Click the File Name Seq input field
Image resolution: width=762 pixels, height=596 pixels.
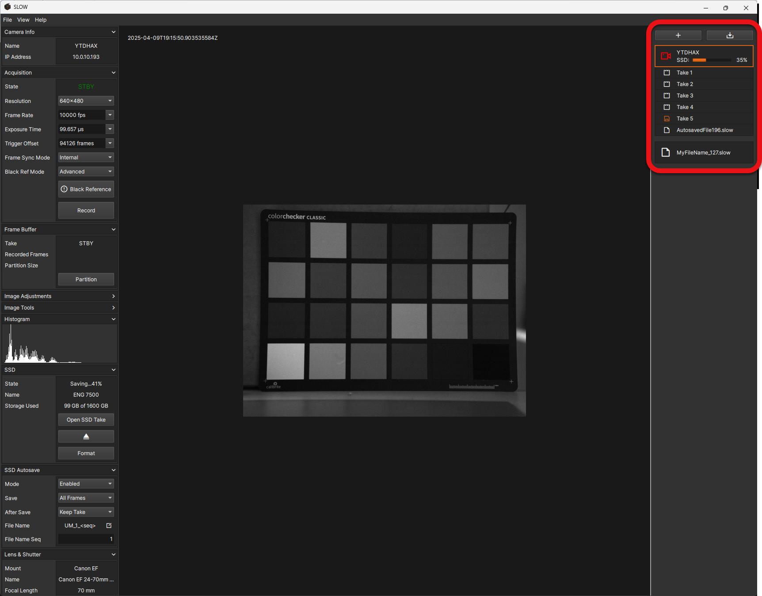tap(86, 539)
